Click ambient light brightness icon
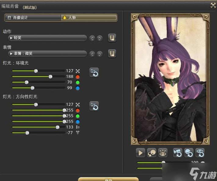The height and width of the screenshot is (181, 217). coord(78,71)
